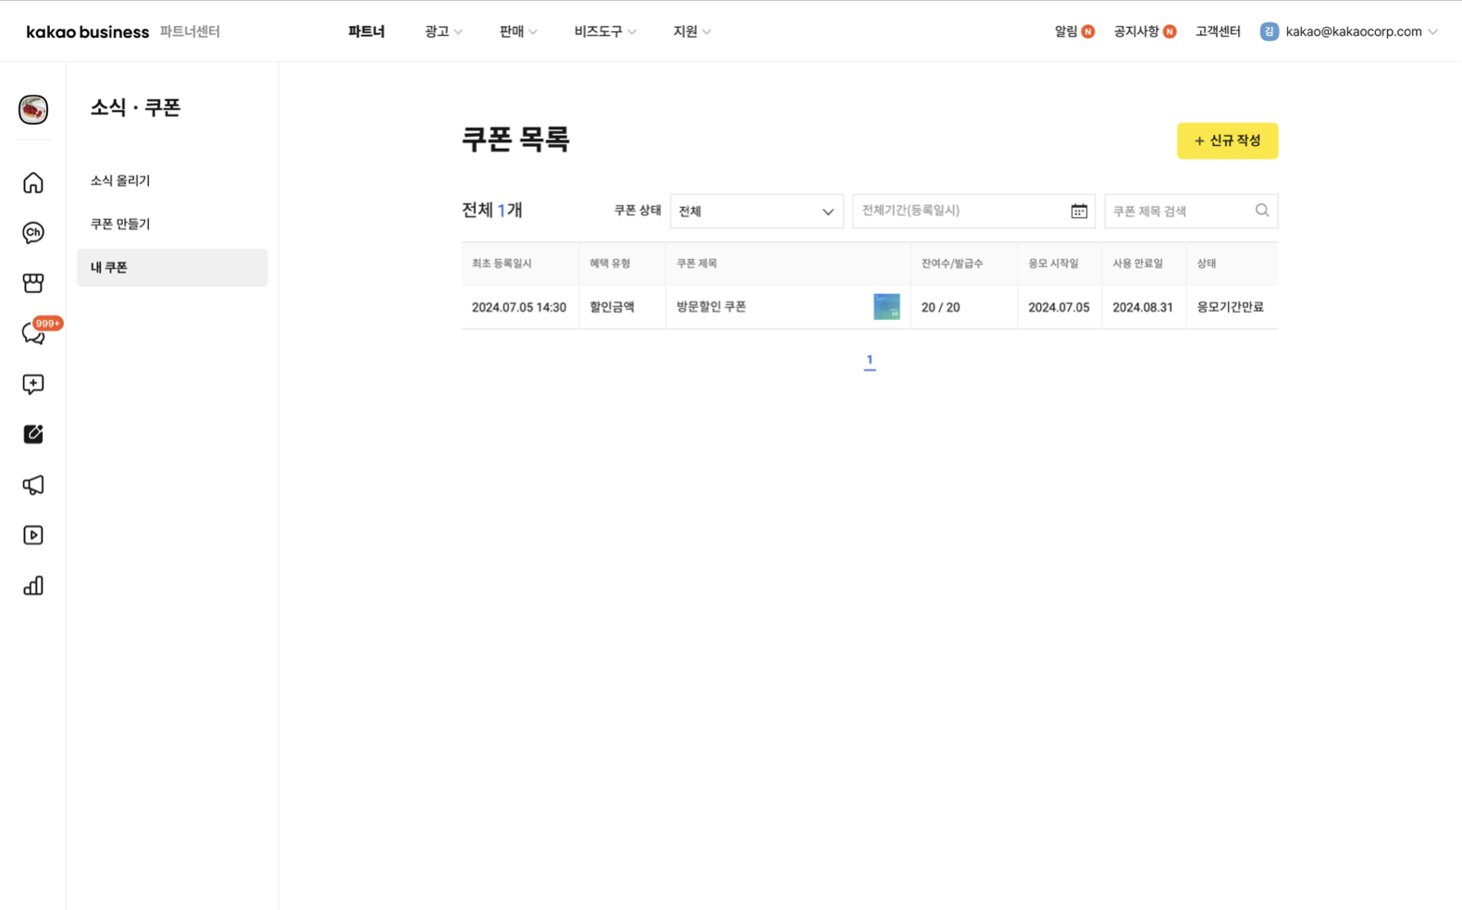
Task: Click the search magnifier icon
Action: tap(1262, 211)
